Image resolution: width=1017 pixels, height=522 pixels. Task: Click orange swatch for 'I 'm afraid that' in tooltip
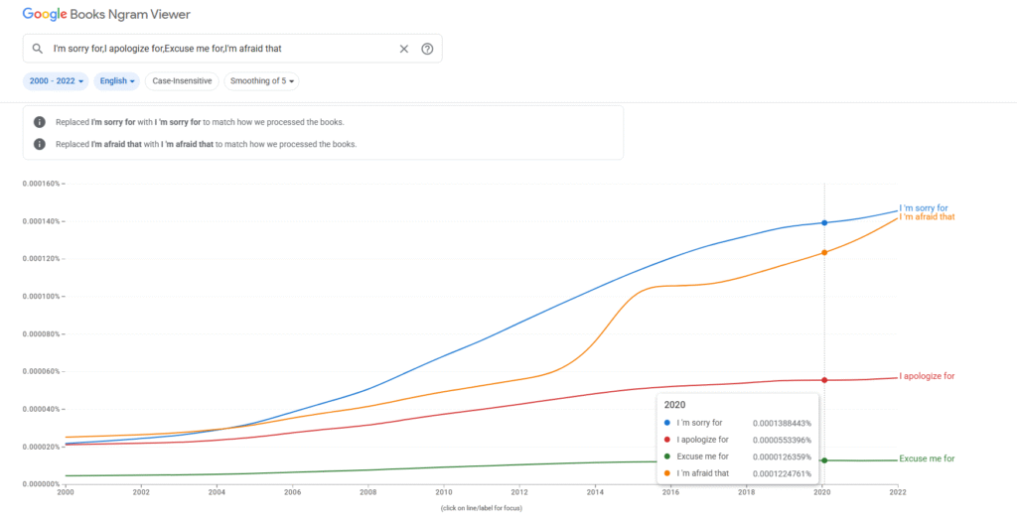[667, 473]
